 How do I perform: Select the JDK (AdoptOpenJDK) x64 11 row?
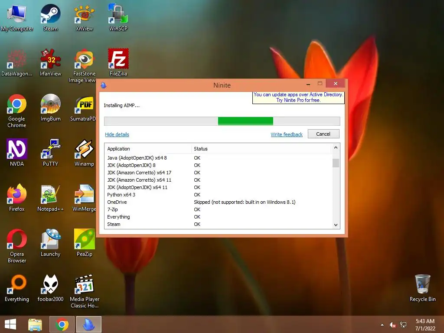[x=219, y=187]
